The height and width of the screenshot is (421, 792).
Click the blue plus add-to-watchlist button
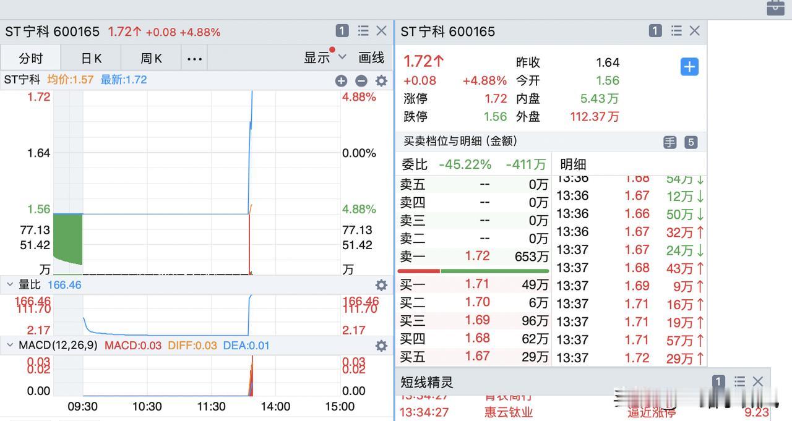689,66
